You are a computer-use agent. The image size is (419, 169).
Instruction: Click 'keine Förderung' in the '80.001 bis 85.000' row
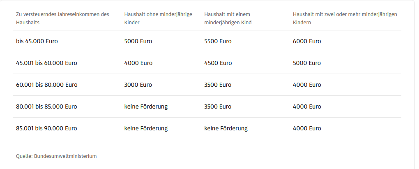(146, 106)
